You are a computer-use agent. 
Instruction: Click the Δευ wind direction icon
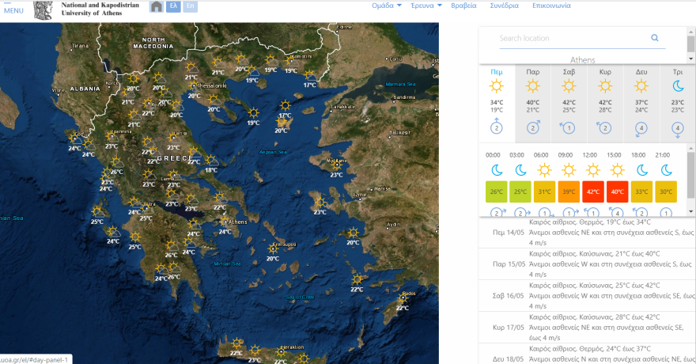641,128
